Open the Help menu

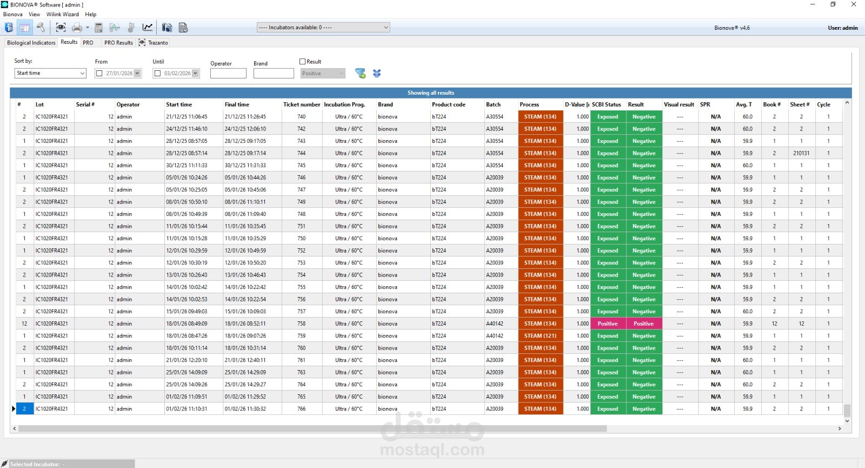[x=91, y=15]
